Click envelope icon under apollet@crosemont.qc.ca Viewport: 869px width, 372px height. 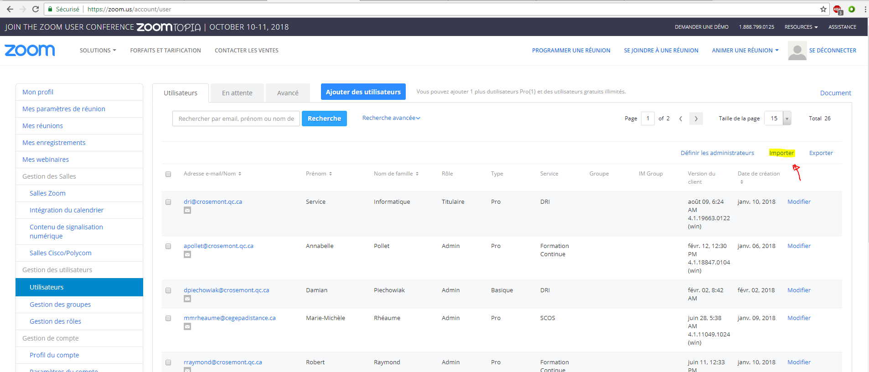(x=187, y=255)
